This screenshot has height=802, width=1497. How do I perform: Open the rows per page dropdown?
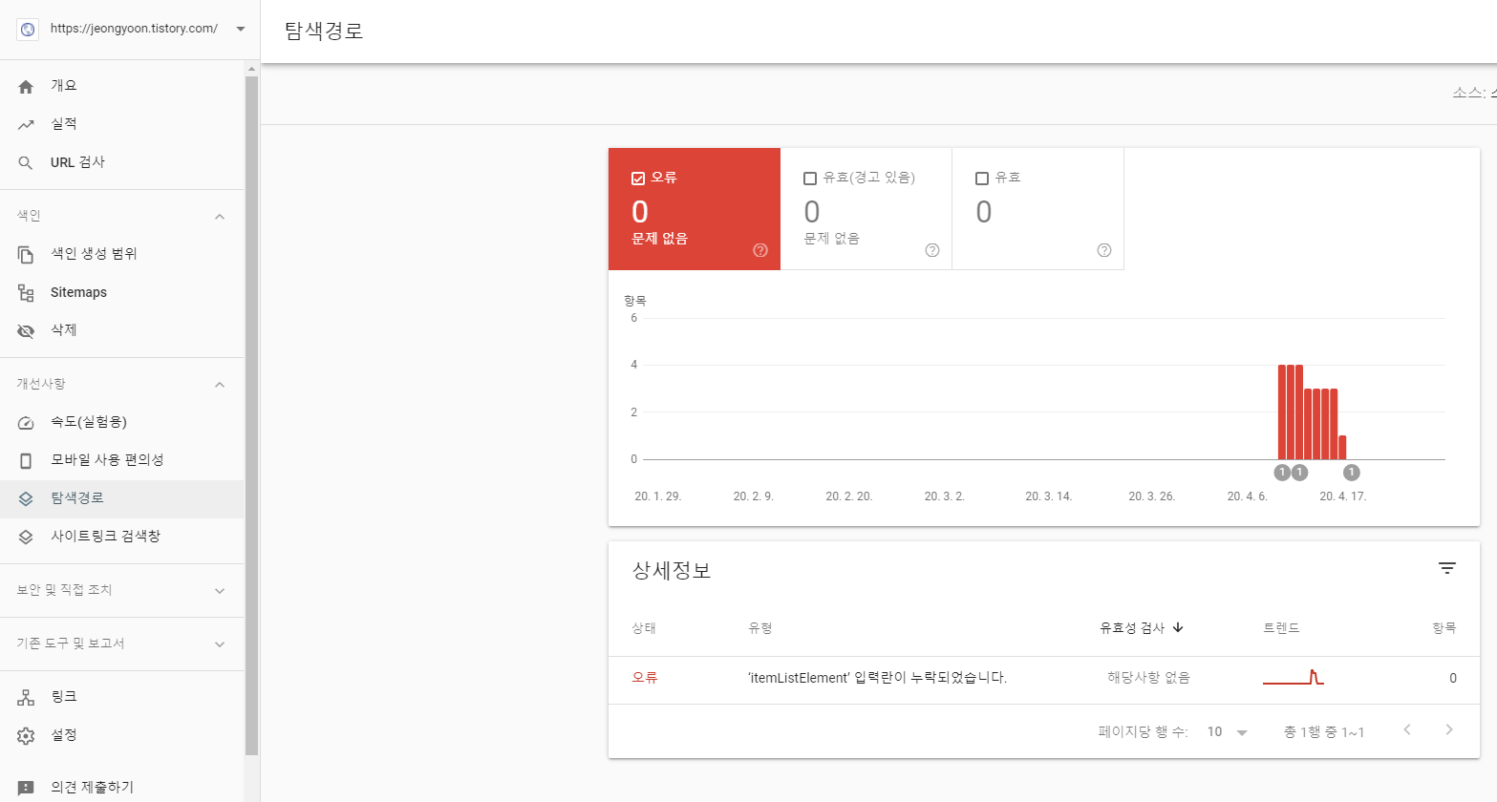(1228, 732)
